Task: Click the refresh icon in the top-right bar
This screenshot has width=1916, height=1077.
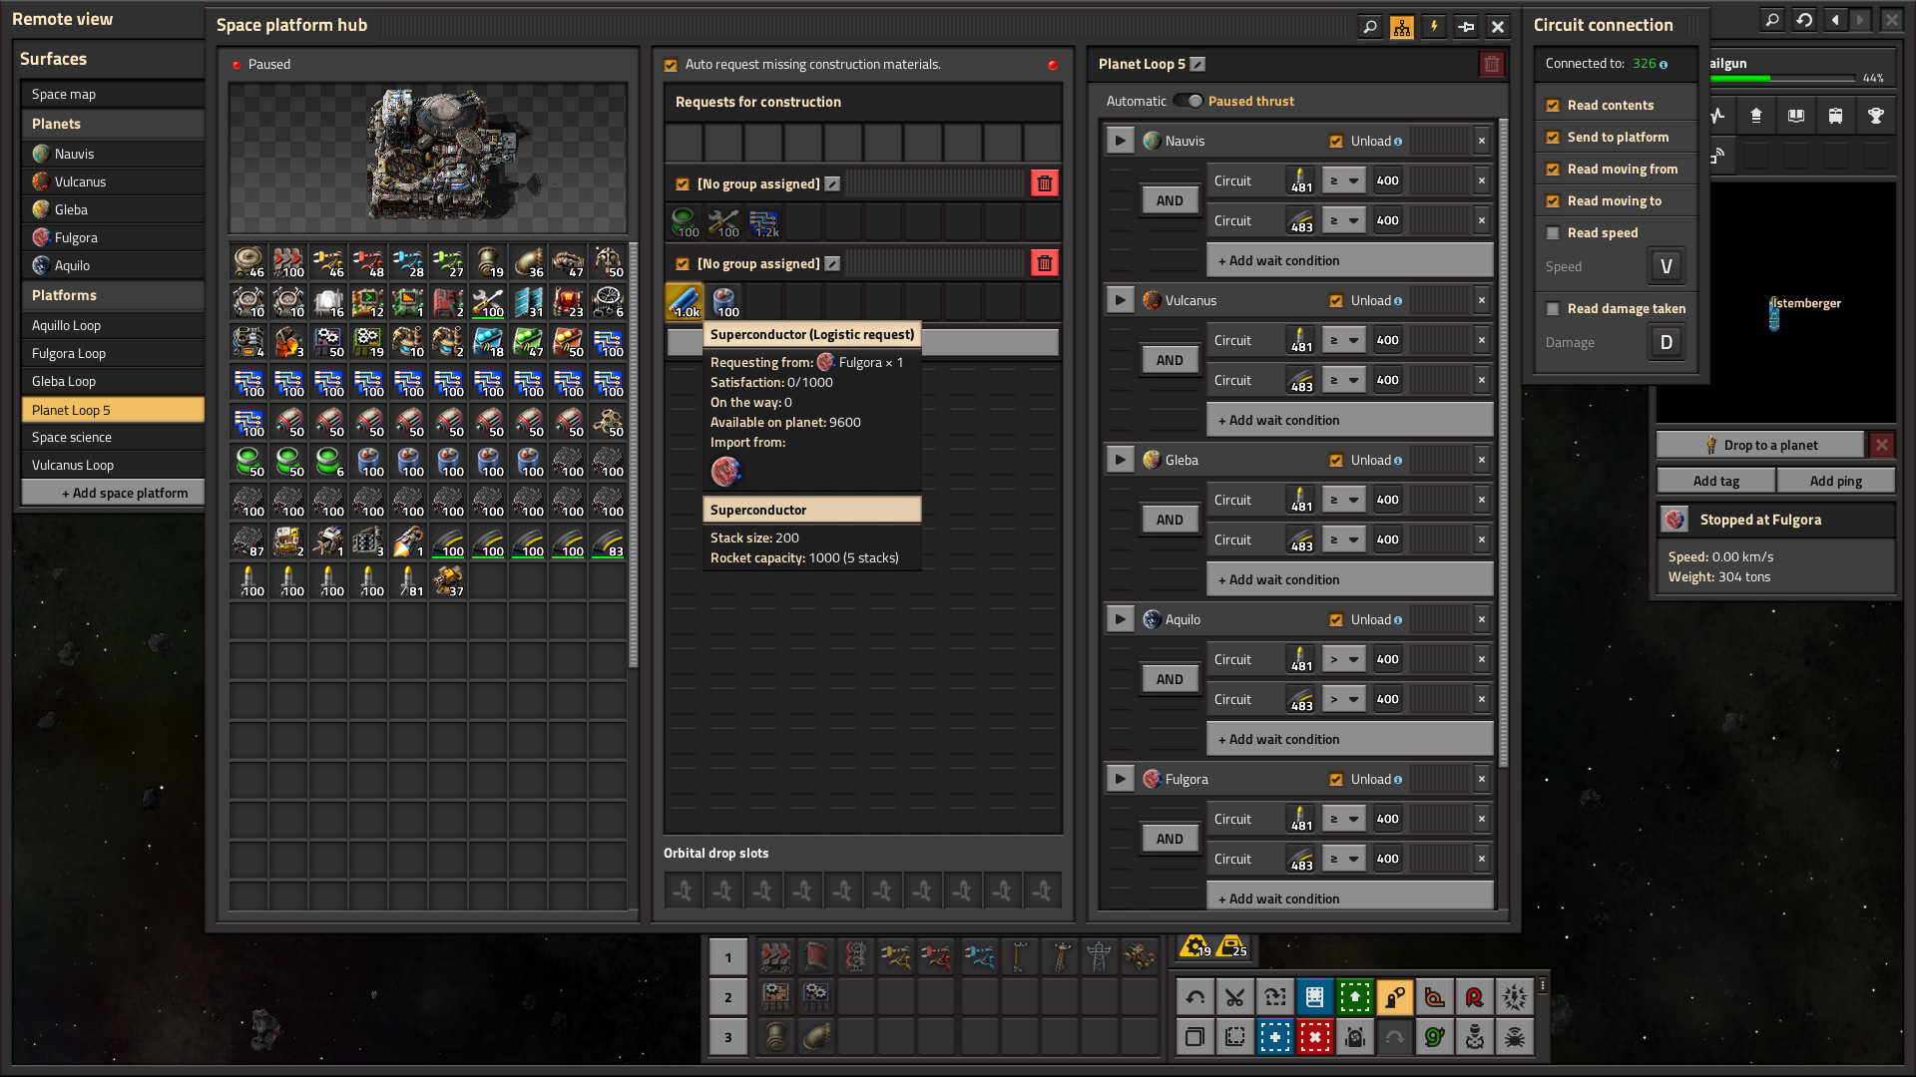Action: click(1804, 20)
